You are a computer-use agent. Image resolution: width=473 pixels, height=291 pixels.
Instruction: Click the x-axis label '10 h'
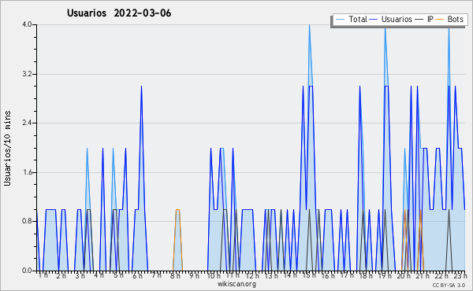click(214, 276)
